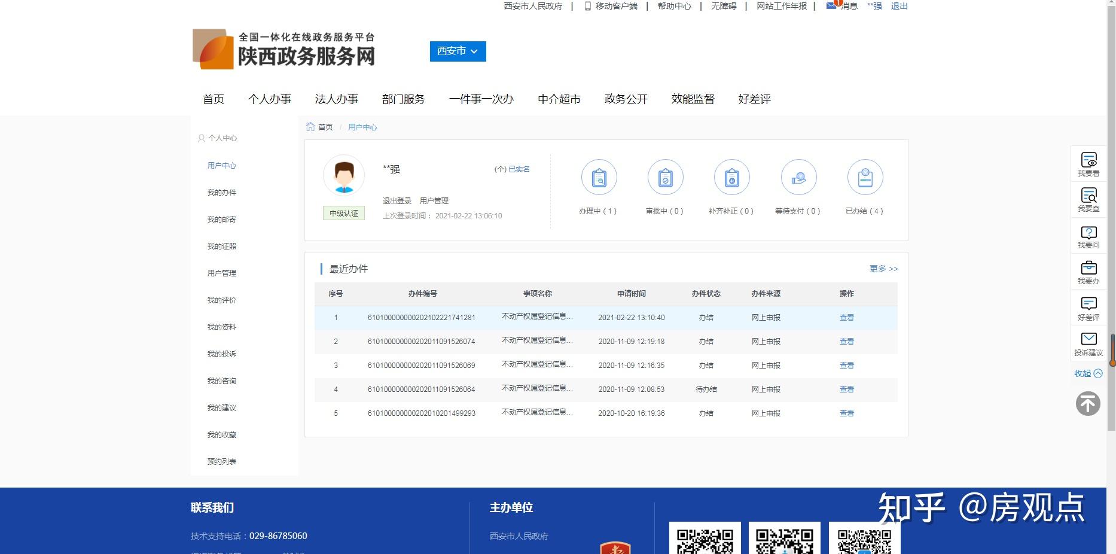The image size is (1116, 554).
Task: Select 我的邮寄 in the sidebar
Action: [x=222, y=220]
